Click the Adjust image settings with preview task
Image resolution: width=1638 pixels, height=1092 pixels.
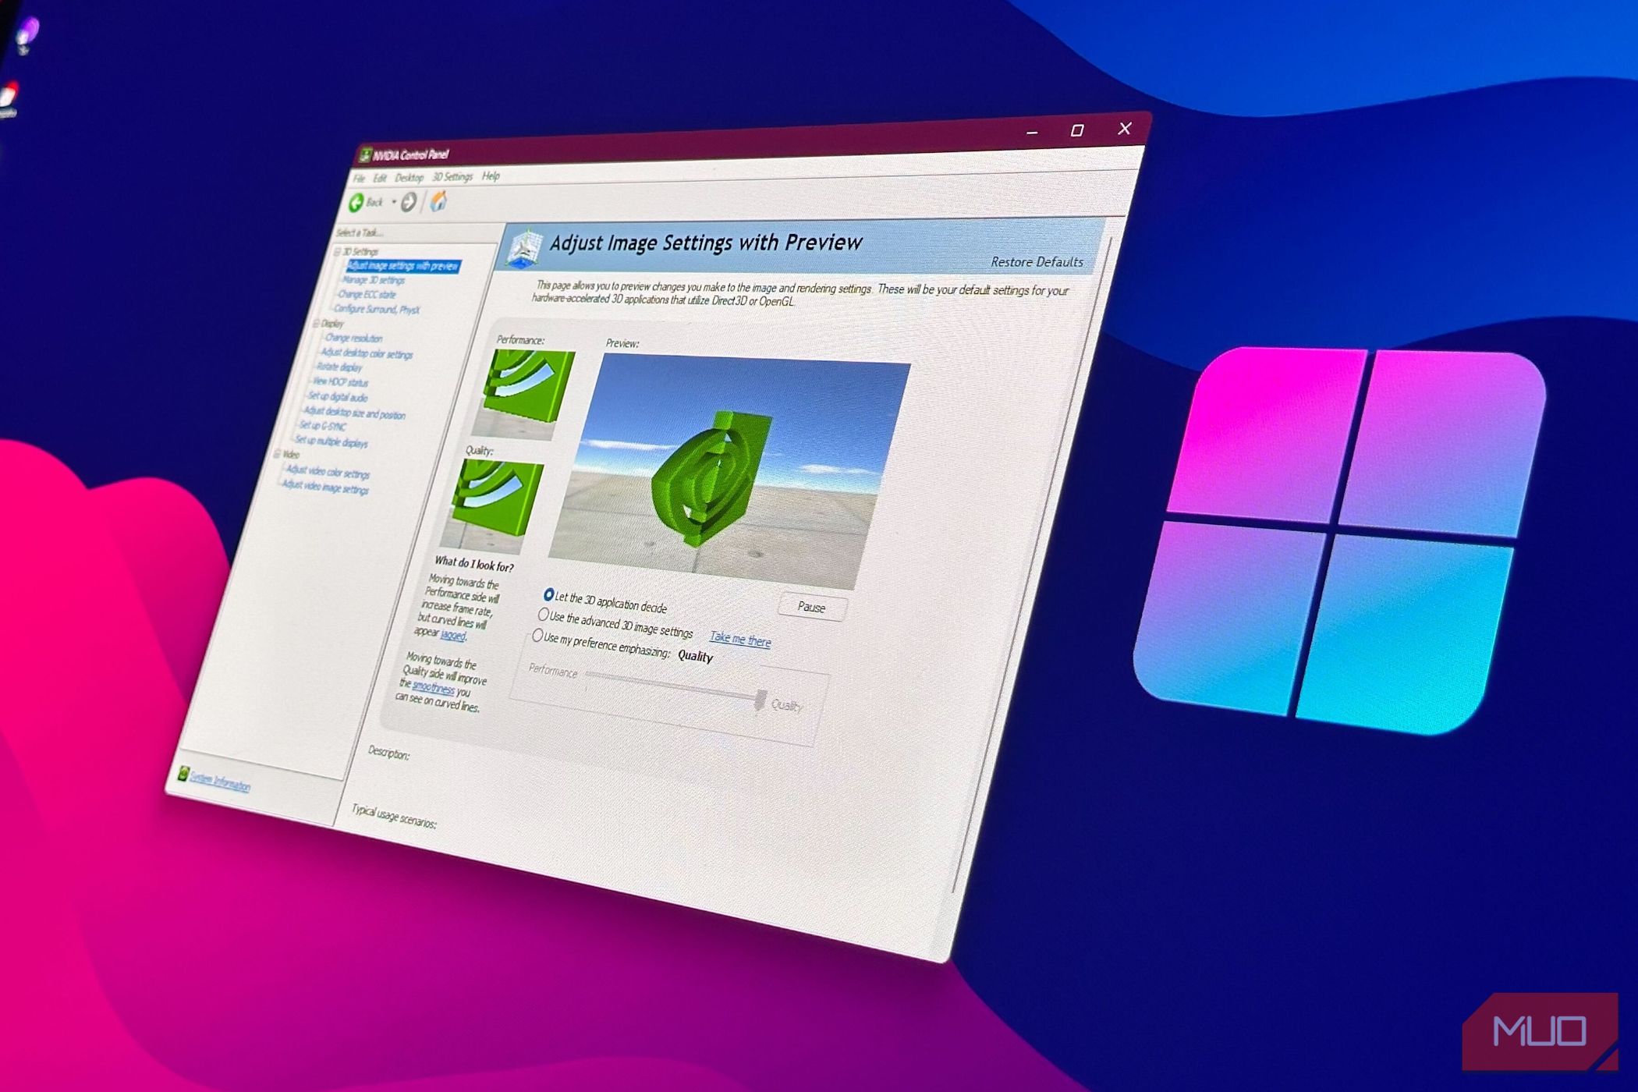coord(402,266)
